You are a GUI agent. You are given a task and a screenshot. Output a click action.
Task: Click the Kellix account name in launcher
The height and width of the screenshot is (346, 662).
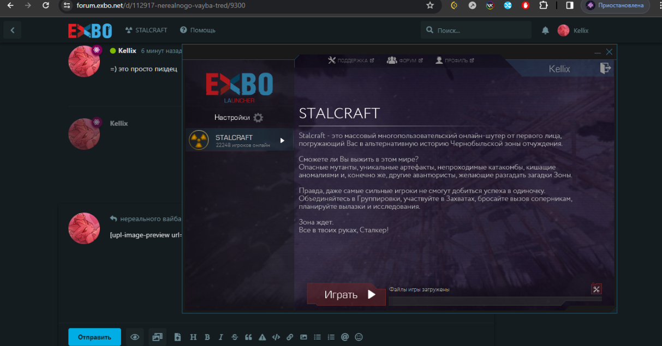pos(559,69)
